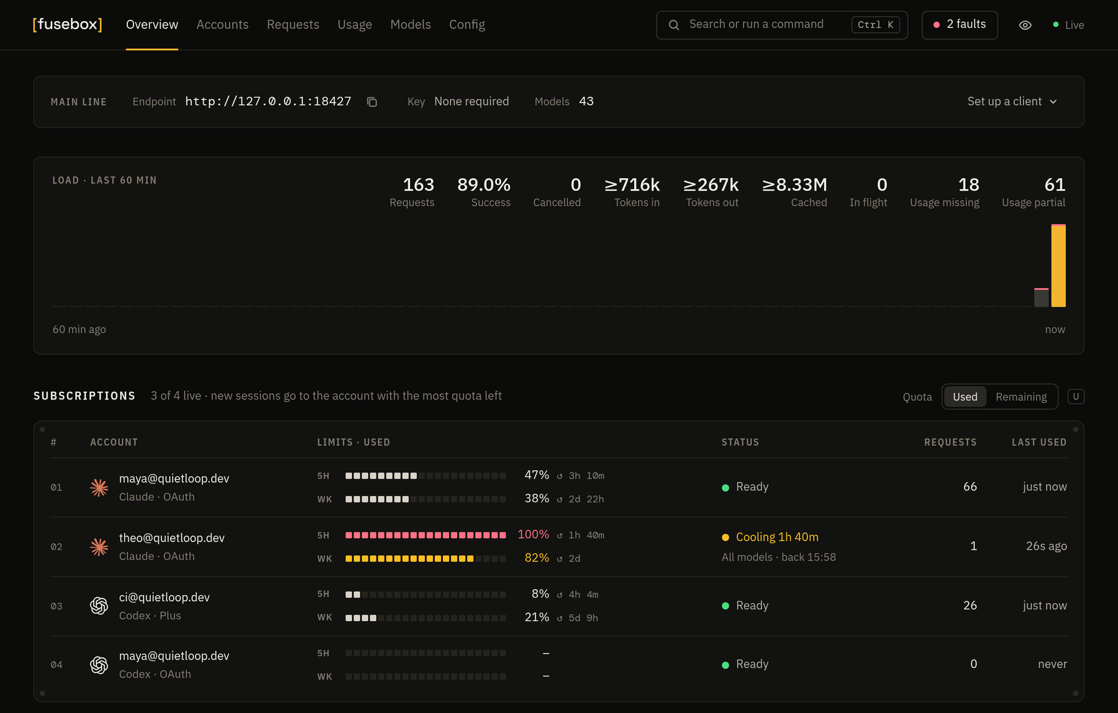Click the Cooling 1h 40m status
Image resolution: width=1118 pixels, height=713 pixels.
770,537
